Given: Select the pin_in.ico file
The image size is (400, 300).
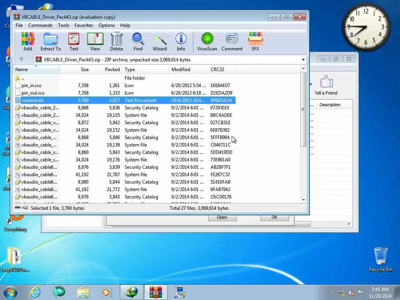Looking at the screenshot, I should click(125, 86).
